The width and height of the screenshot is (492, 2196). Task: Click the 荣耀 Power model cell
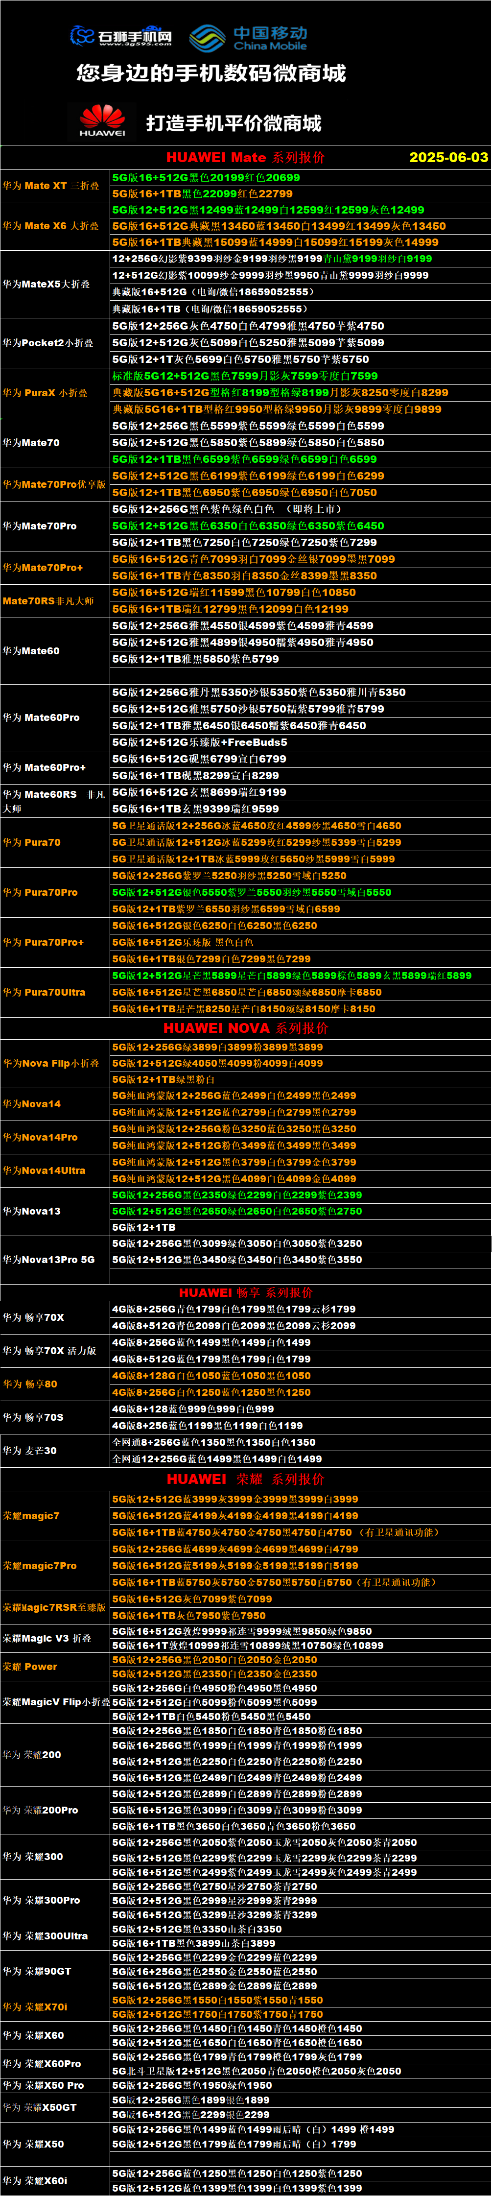(x=55, y=1667)
